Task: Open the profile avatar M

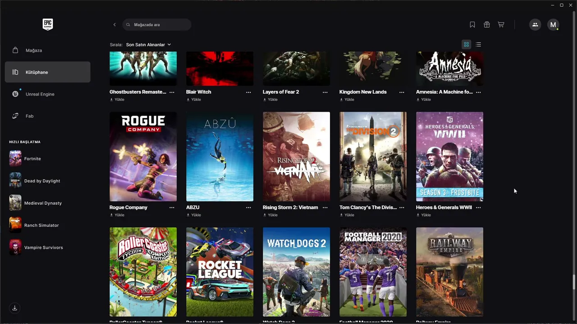Action: coord(553,25)
